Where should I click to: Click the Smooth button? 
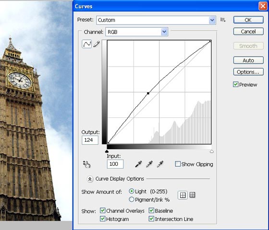tap(248, 46)
